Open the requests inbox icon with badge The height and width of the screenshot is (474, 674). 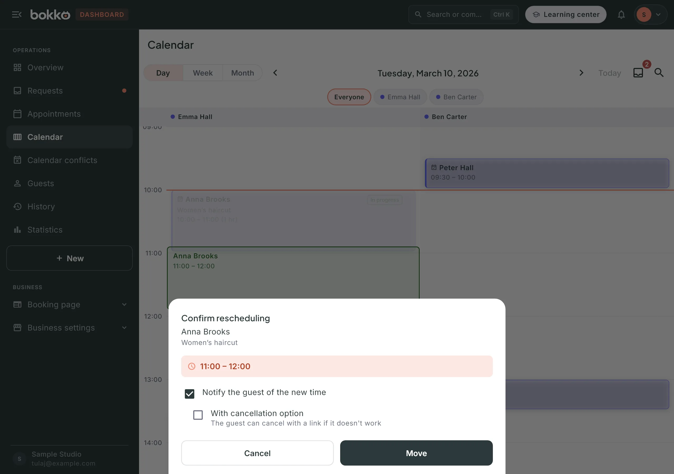[638, 72]
